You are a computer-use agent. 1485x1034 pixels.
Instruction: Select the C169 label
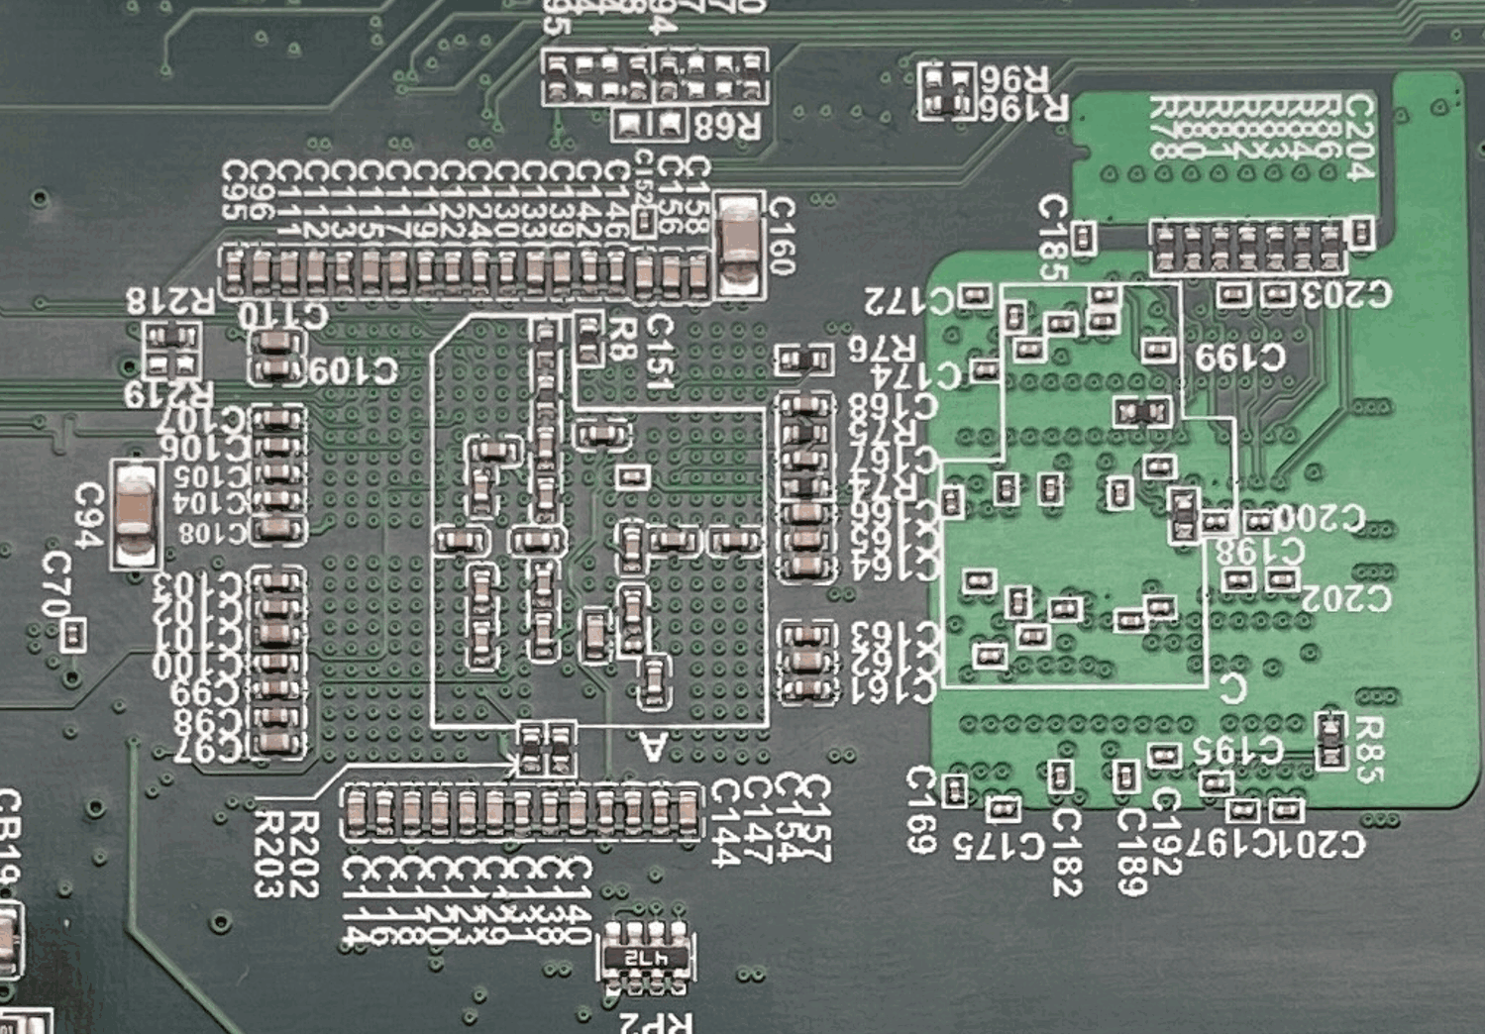click(920, 810)
